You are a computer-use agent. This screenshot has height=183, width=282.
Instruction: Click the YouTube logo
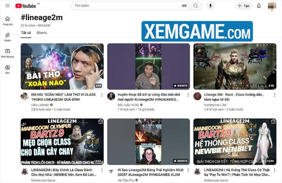coord(26,6)
